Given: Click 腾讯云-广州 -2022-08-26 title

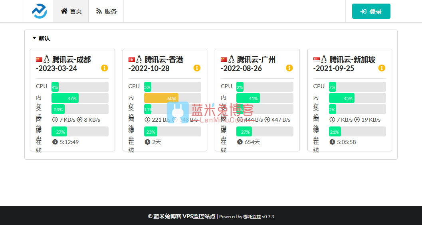Looking at the screenshot, I should coord(248,64).
